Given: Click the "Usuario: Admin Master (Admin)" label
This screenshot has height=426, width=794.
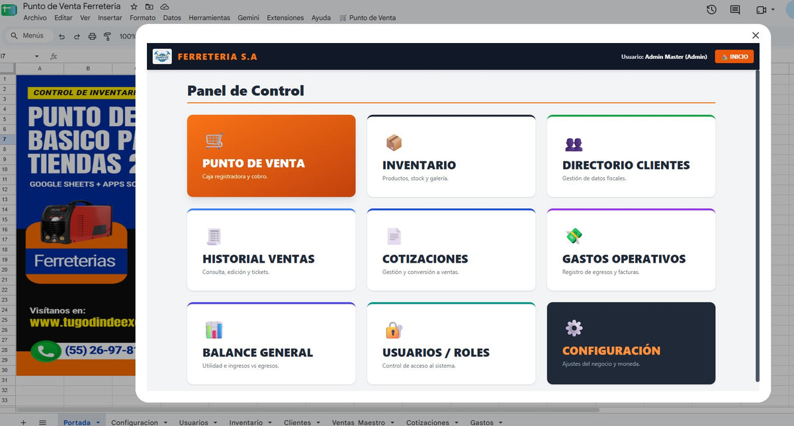Looking at the screenshot, I should 664,57.
